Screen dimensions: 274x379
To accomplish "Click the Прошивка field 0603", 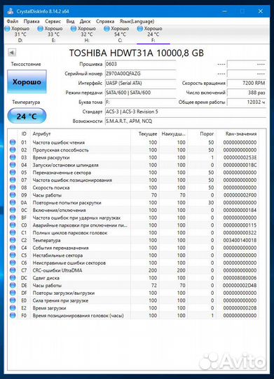I will click(140, 64).
